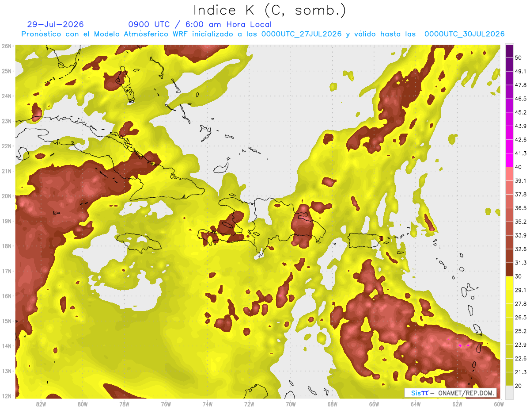Click the latitude label '12N'
The height and width of the screenshot is (410, 530).
pos(7,396)
